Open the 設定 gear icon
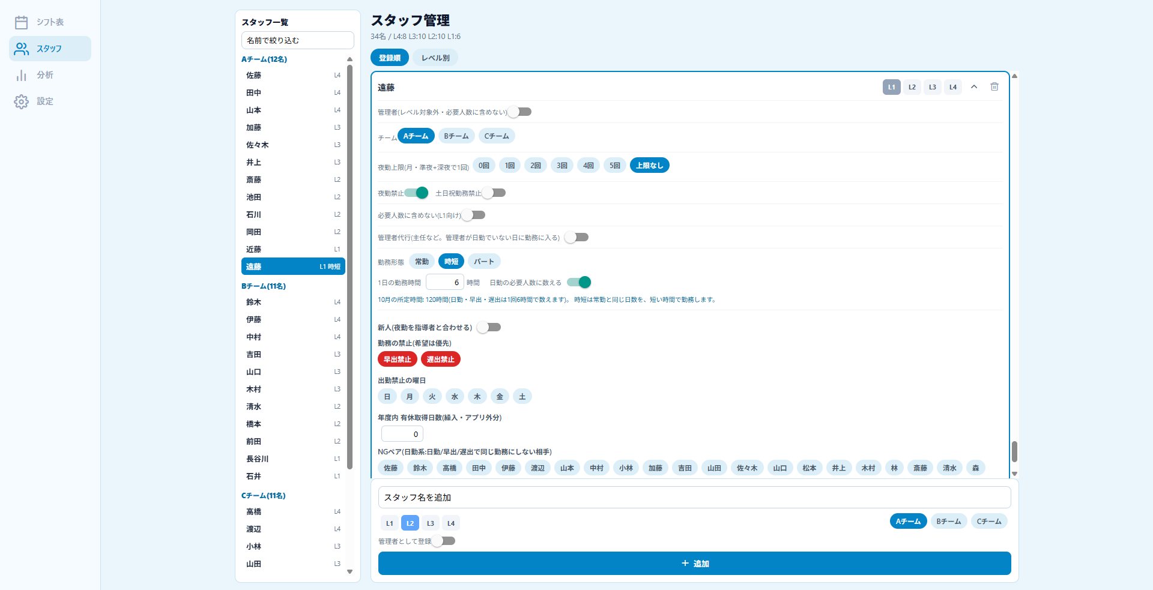The width and height of the screenshot is (1153, 590). pyautogui.click(x=22, y=101)
